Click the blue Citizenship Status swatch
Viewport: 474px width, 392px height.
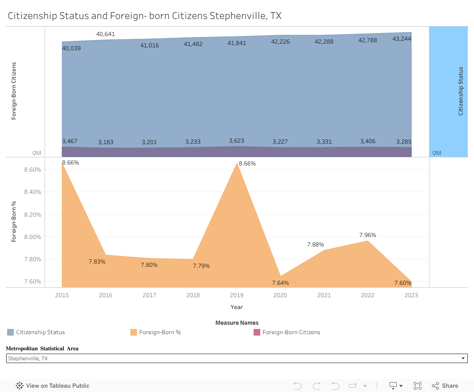(x=10, y=332)
